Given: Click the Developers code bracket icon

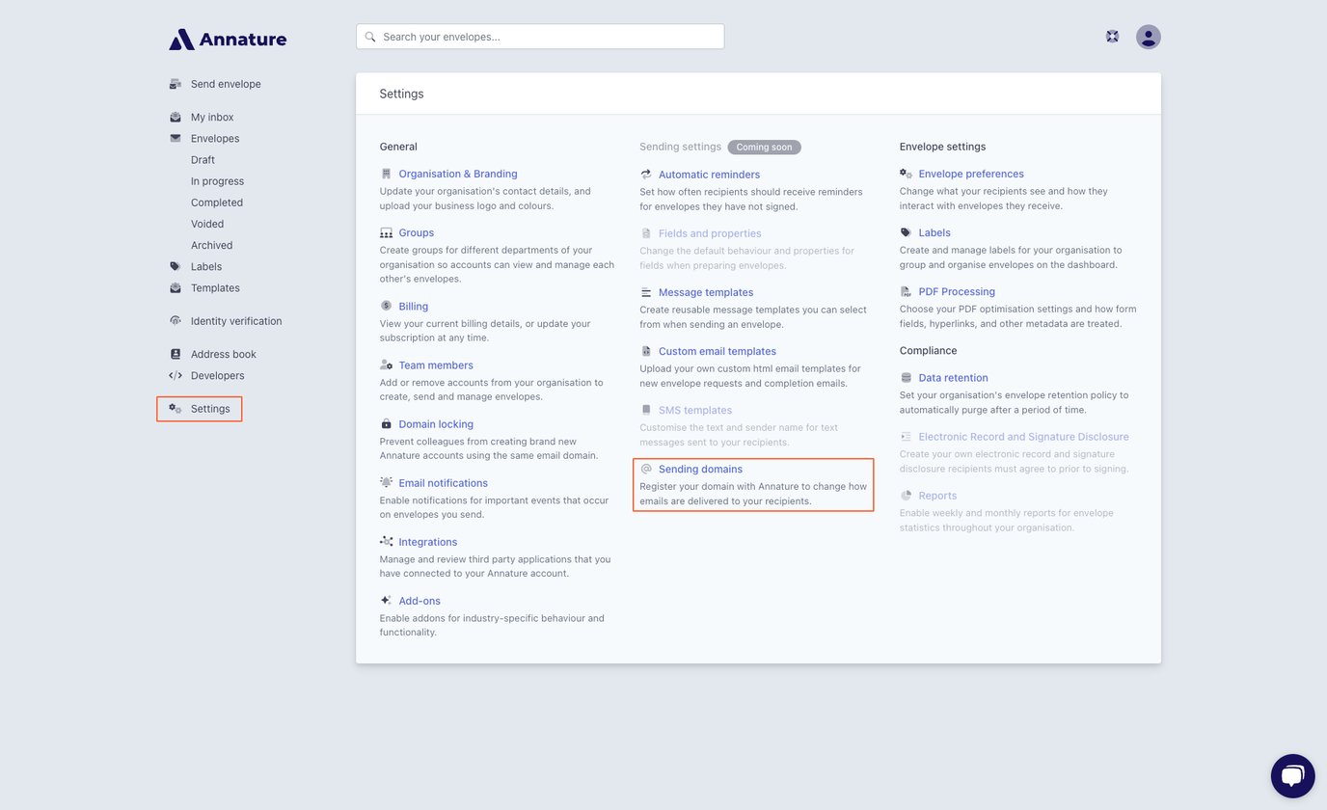Looking at the screenshot, I should (x=176, y=376).
